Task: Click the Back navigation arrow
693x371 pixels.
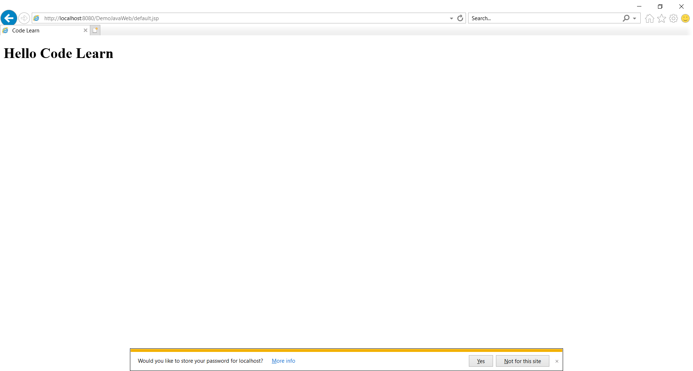Action: (9, 18)
